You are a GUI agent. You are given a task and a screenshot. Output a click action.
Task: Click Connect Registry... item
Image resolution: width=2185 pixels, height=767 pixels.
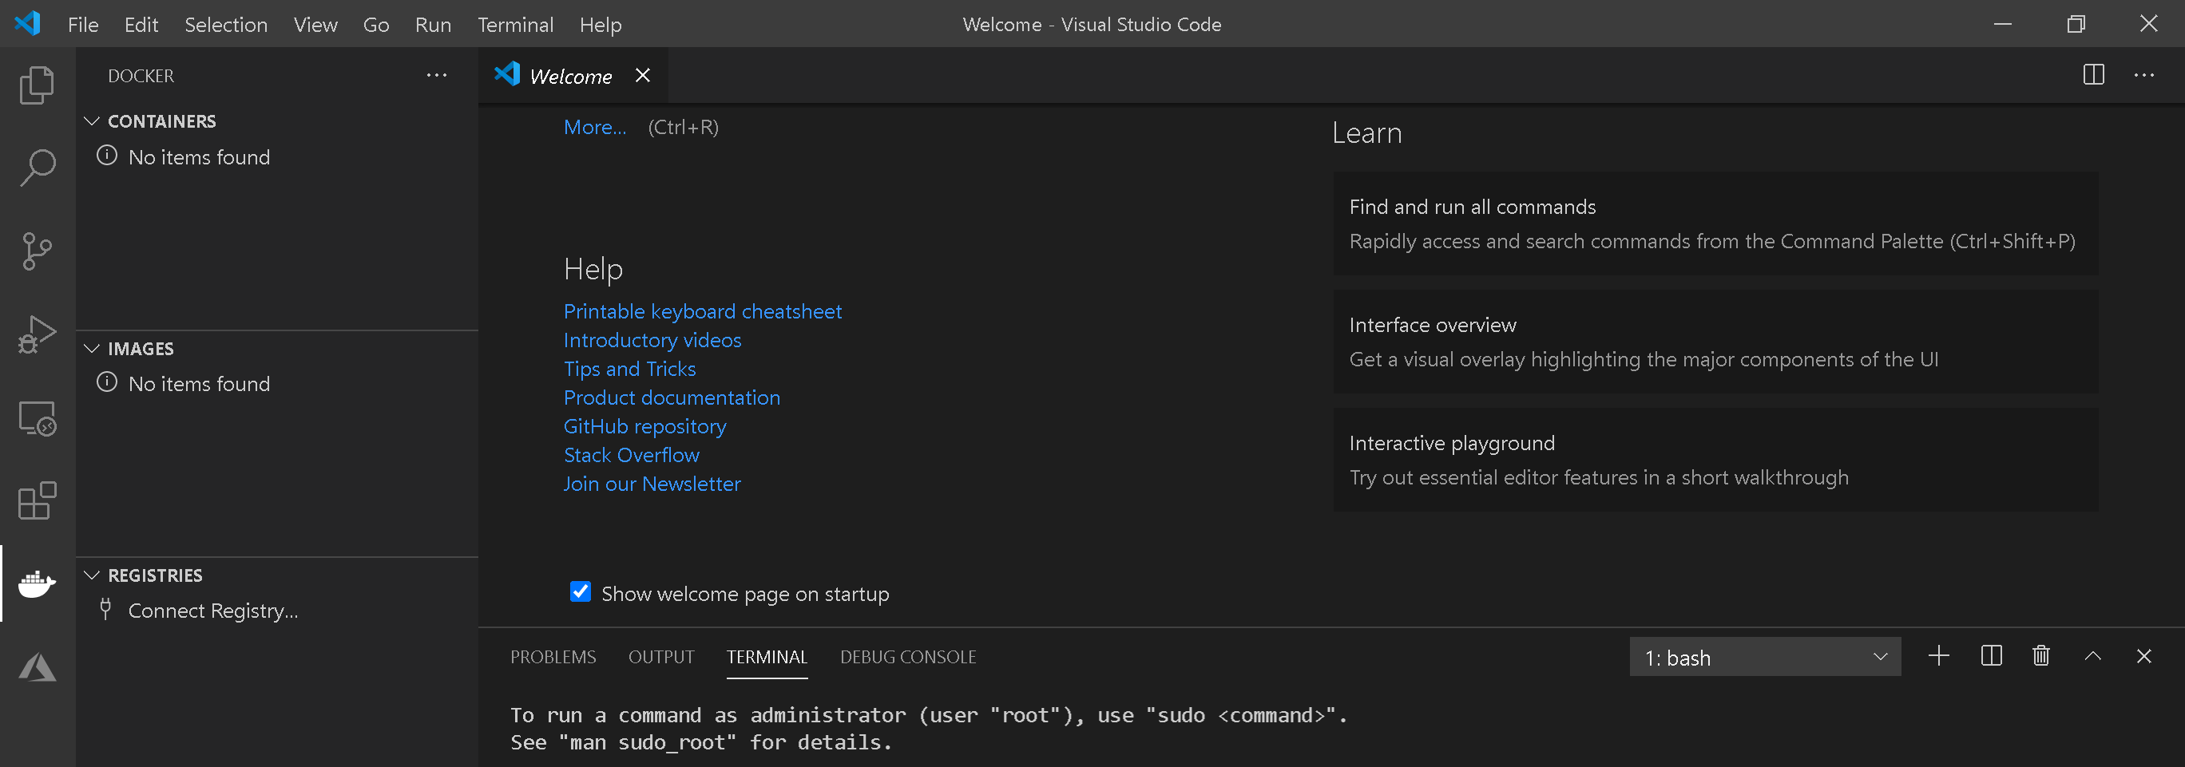(x=213, y=611)
